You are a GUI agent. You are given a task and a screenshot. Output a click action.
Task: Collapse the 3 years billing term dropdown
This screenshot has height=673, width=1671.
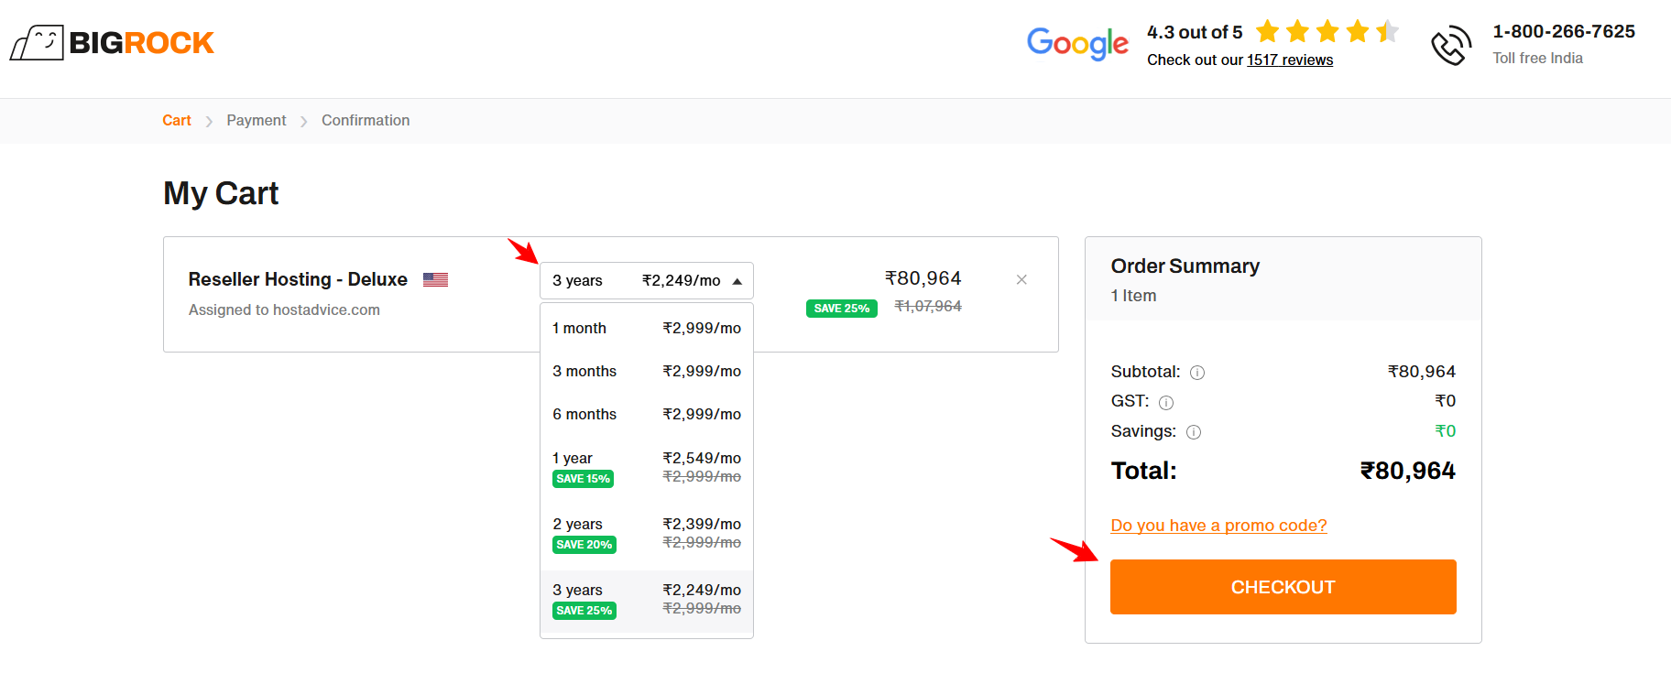647,280
